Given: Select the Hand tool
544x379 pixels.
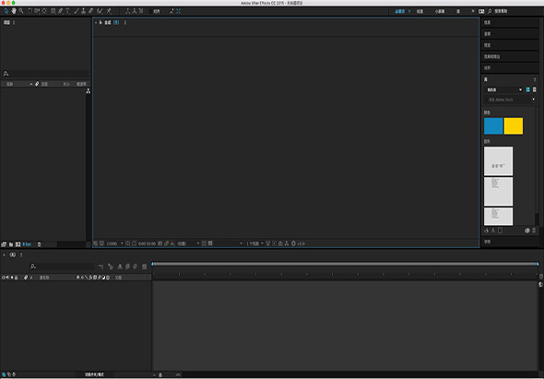Looking at the screenshot, I should coord(14,11).
